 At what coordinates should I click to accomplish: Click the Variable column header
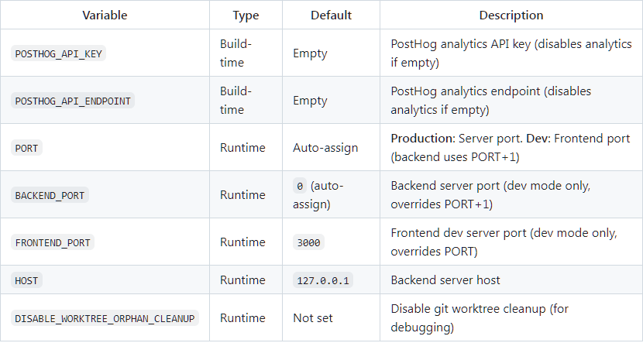tap(105, 15)
